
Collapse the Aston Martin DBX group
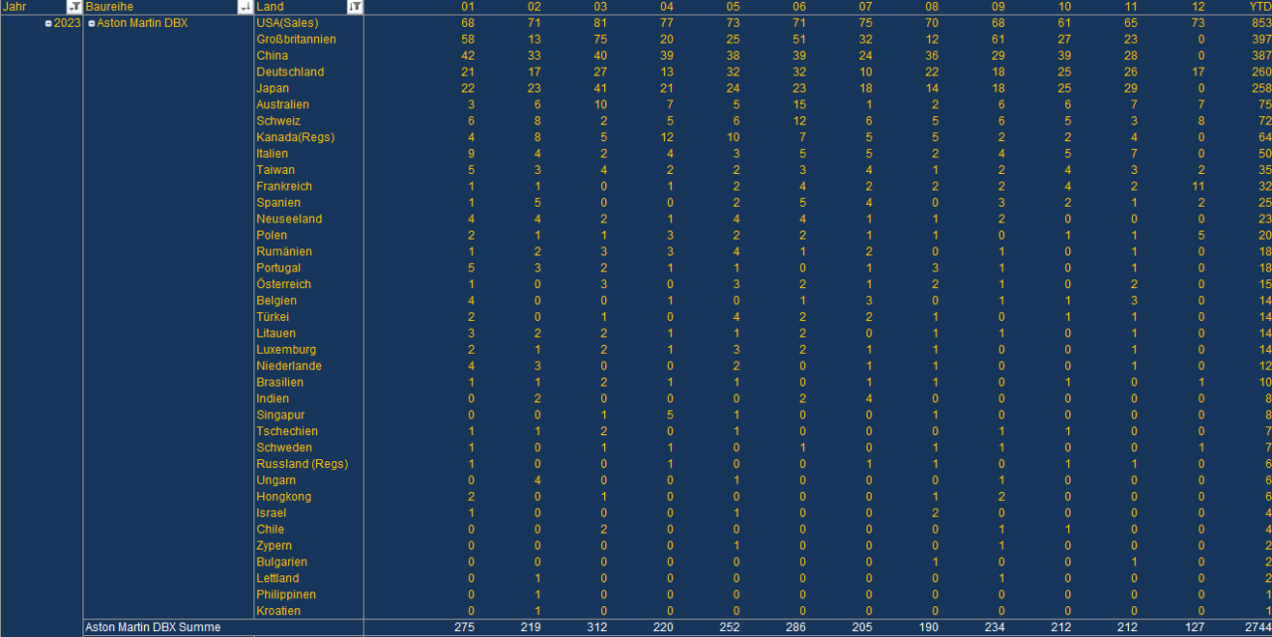pos(91,23)
